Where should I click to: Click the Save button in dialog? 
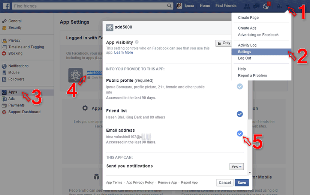pyautogui.click(x=242, y=183)
